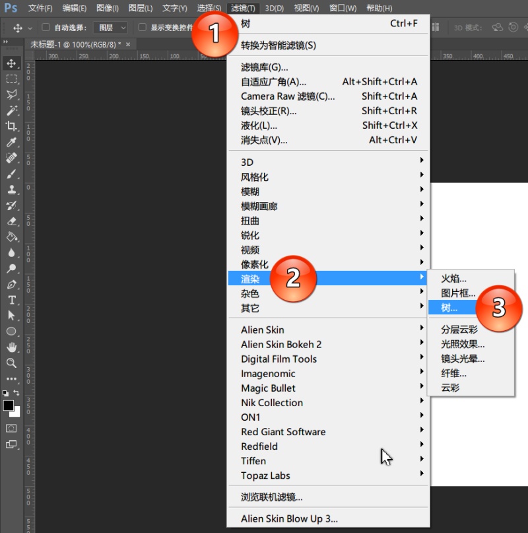The width and height of the screenshot is (528, 533).
Task: Open the Move tool preset picker arrow
Action: pos(30,28)
